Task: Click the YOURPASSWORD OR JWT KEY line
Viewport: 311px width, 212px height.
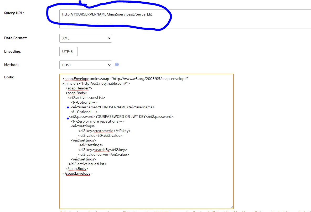Action: click(x=121, y=117)
